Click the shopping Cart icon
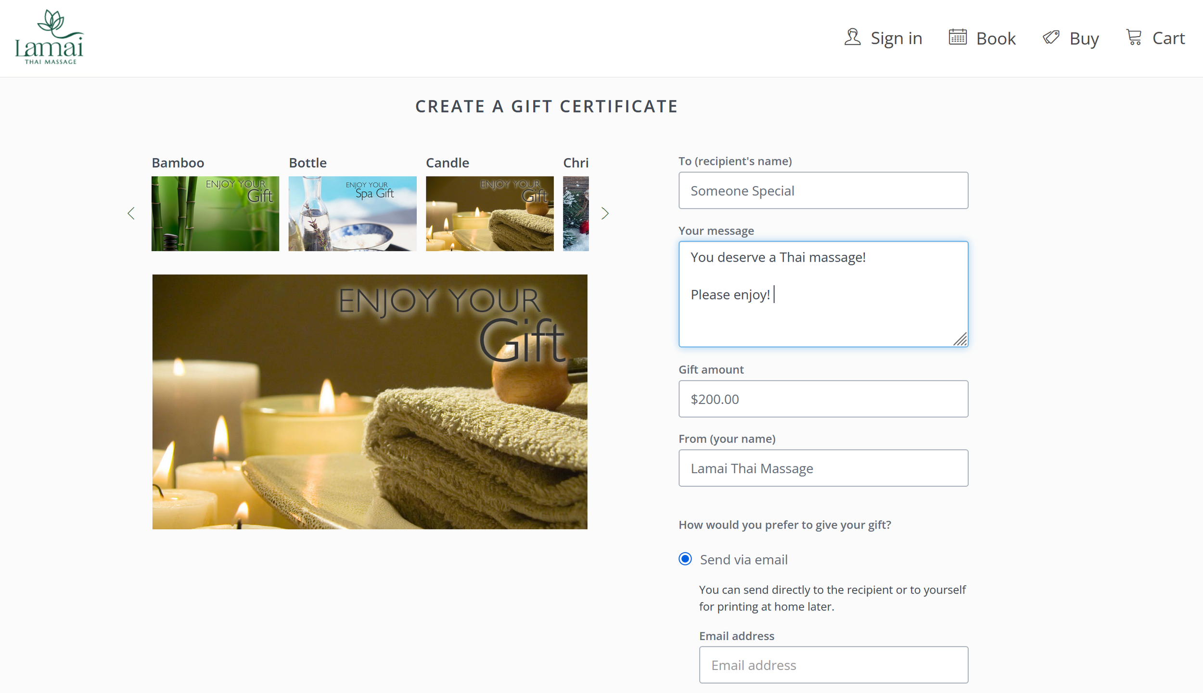Viewport: 1203px width, 693px height. point(1134,38)
